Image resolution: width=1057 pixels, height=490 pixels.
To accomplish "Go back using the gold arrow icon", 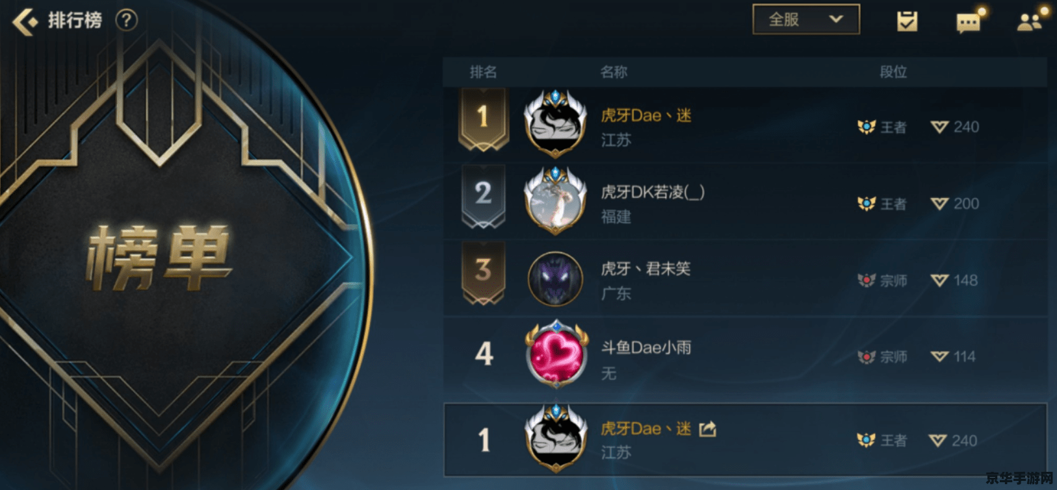I will click(25, 21).
